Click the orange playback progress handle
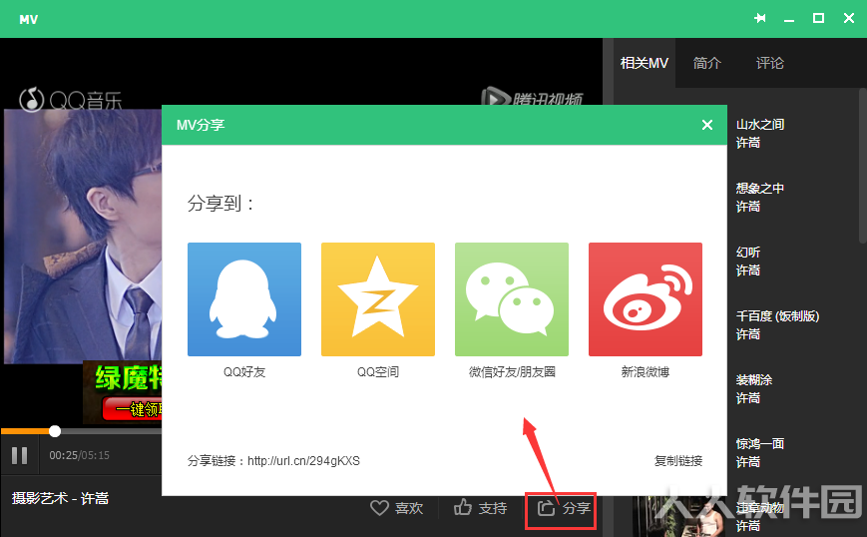The image size is (867, 537). [x=55, y=431]
